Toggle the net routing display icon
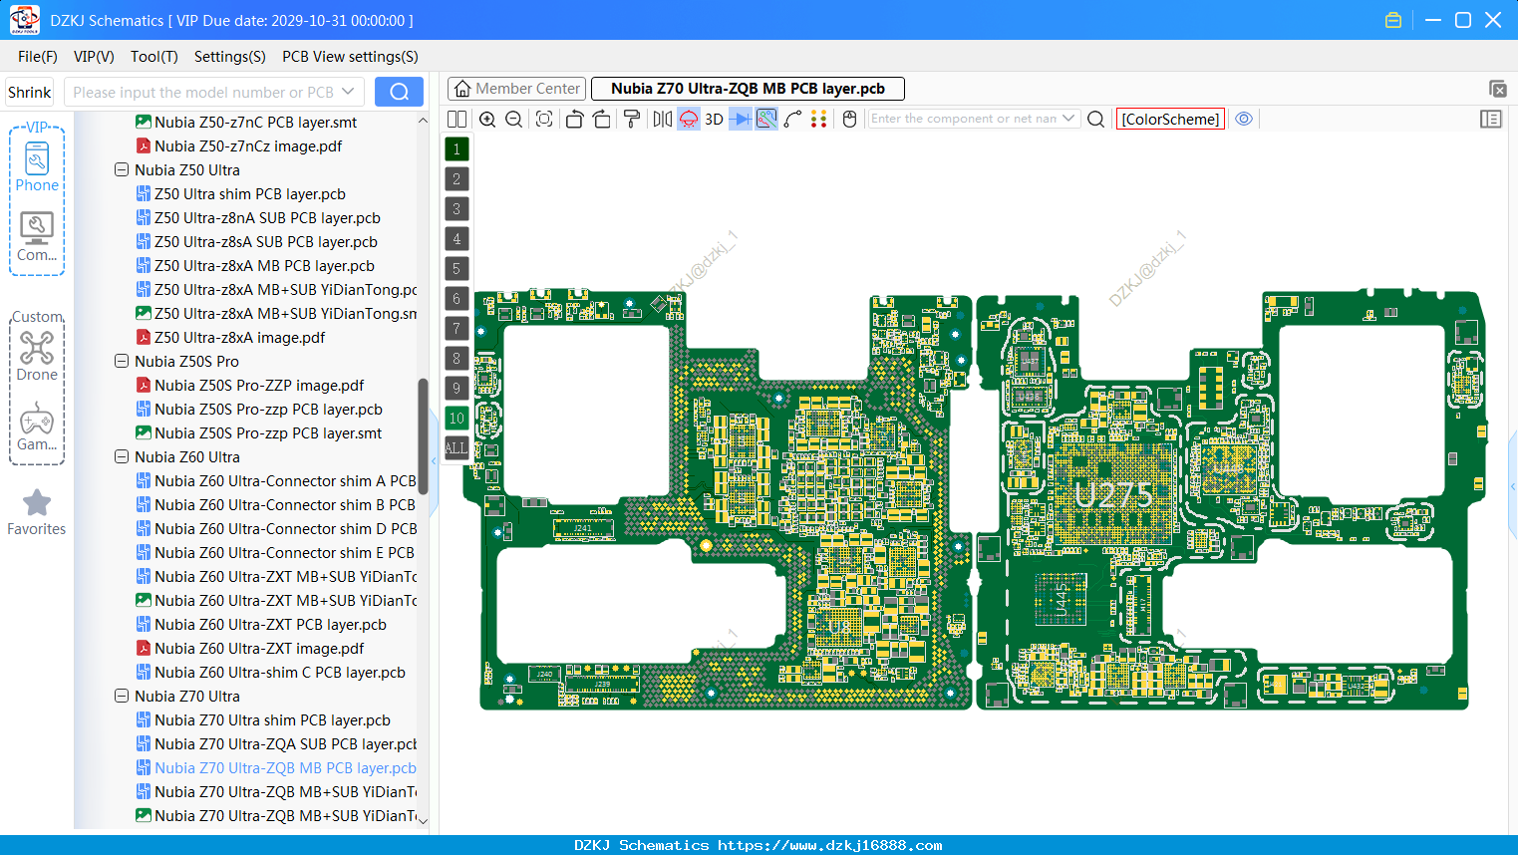Viewport: 1518px width, 855px height. pos(766,119)
